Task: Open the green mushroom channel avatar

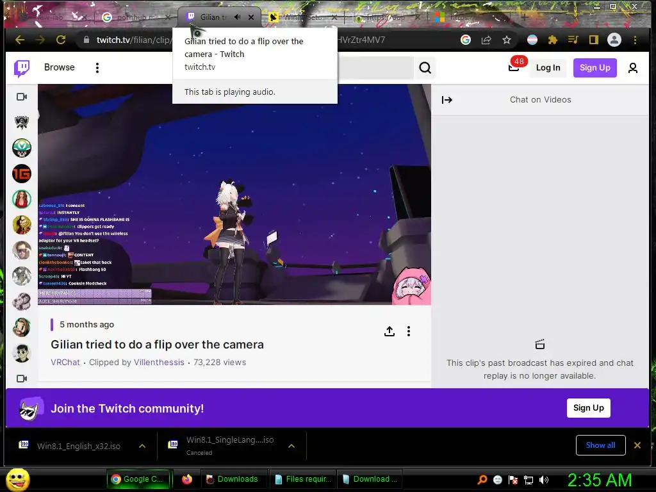Action: tap(22, 148)
